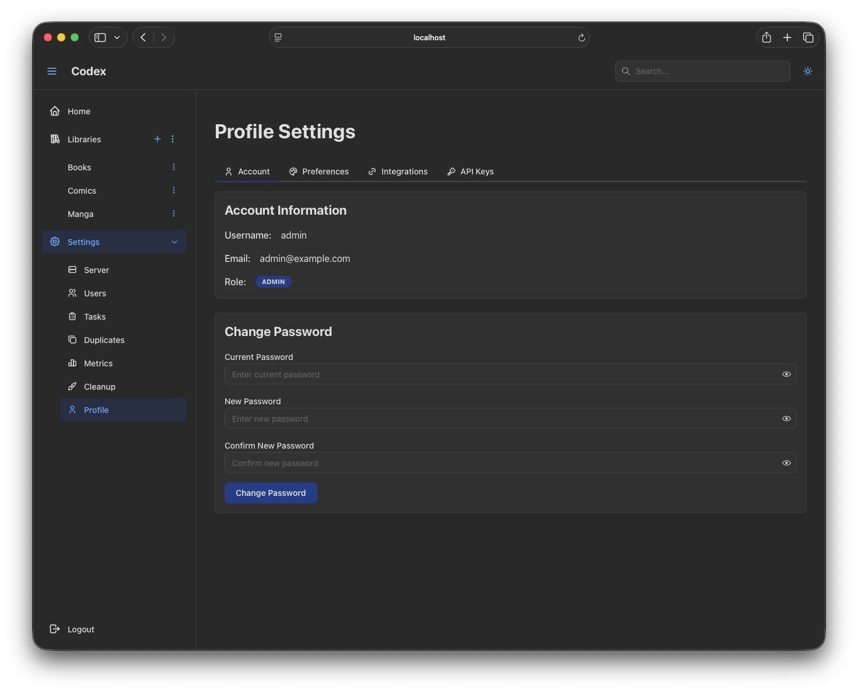Select the Metrics chart icon
The height and width of the screenshot is (693, 858).
[72, 363]
